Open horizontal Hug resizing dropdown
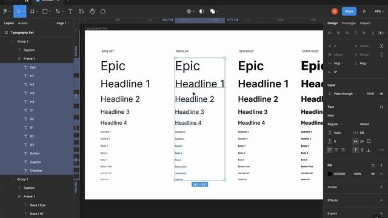This screenshot has height=218, width=388. 338,63
